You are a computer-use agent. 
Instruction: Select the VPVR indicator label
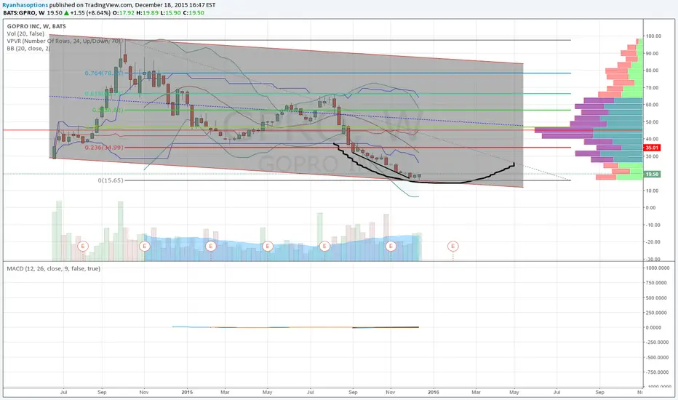(x=64, y=41)
